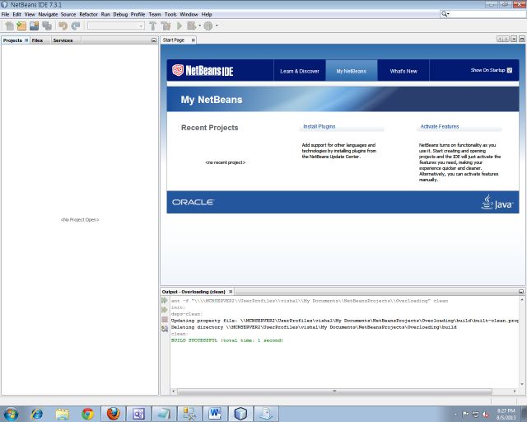
Task: Minimize the Projects window group
Action: 154,40
